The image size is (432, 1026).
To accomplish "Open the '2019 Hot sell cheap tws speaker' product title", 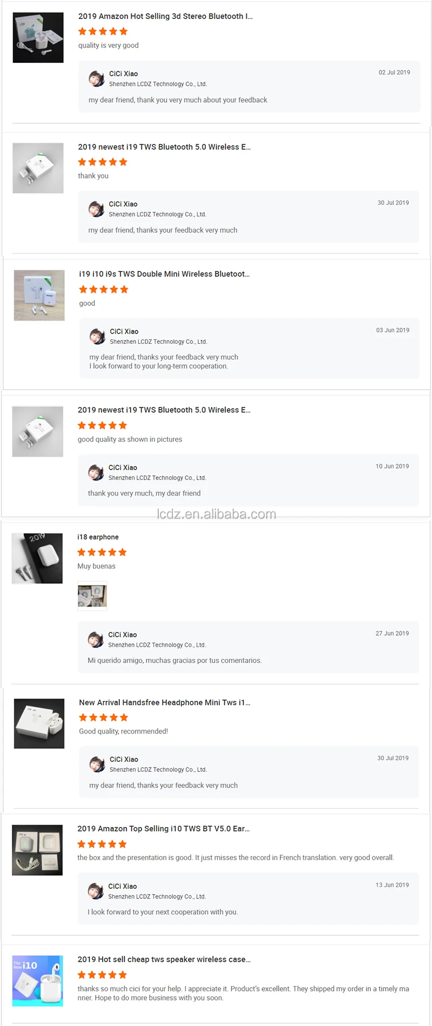I will click(x=164, y=960).
